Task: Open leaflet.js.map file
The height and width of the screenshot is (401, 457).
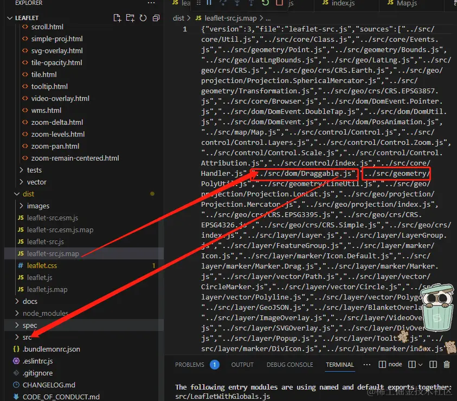Action: click(x=47, y=290)
